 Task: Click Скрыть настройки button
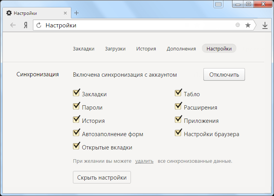[x=102, y=177]
